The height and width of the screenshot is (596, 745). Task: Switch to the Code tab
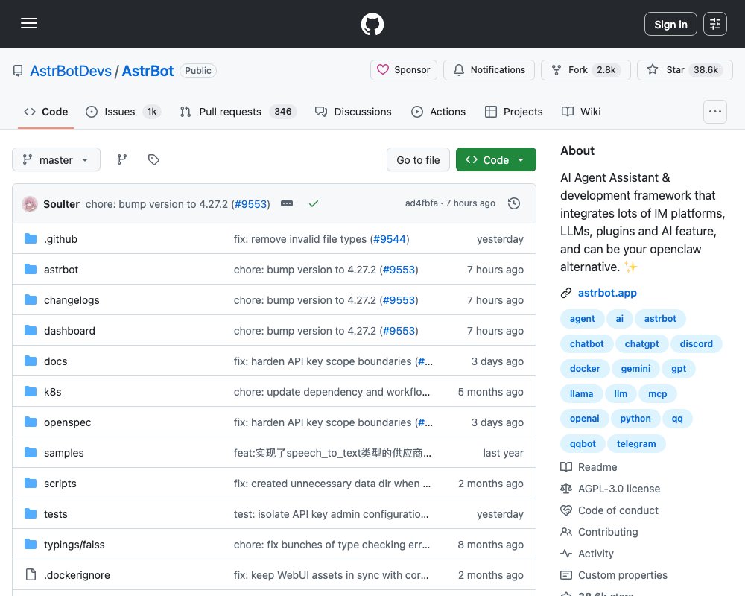tap(46, 112)
